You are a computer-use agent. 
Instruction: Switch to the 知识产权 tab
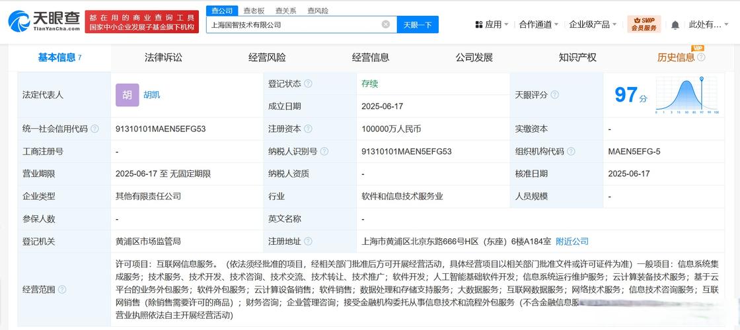click(577, 57)
